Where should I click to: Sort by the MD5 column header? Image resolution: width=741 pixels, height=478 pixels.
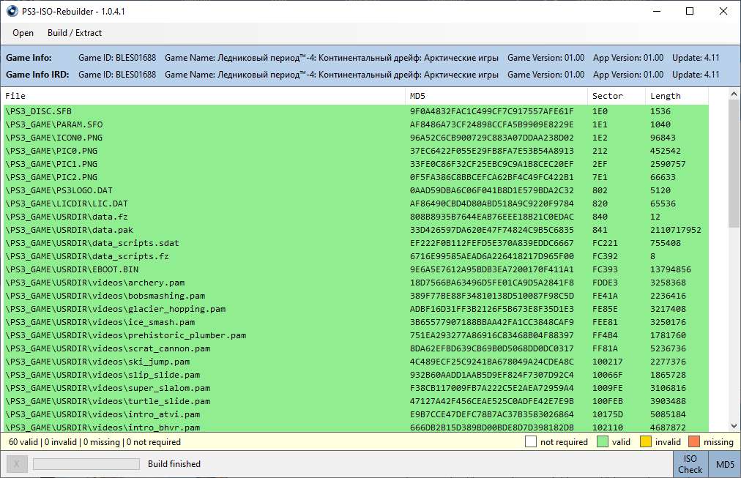tap(496, 96)
